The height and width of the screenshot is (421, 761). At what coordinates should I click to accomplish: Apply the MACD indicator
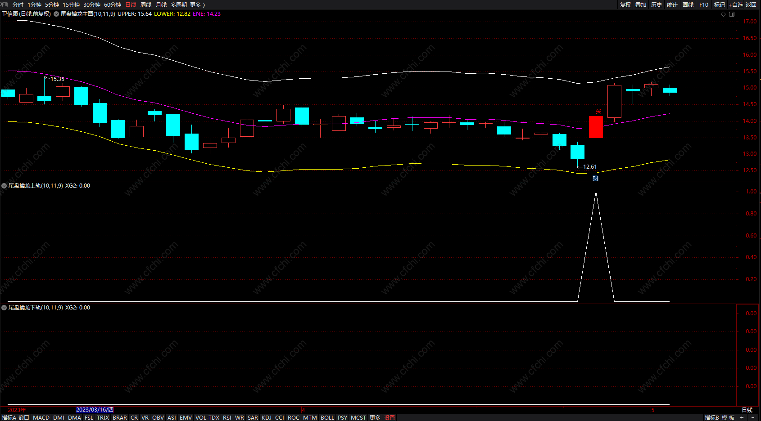pos(41,418)
